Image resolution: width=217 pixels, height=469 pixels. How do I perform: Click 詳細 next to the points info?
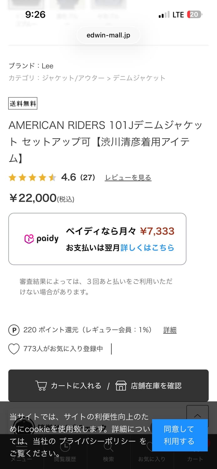[x=170, y=330]
